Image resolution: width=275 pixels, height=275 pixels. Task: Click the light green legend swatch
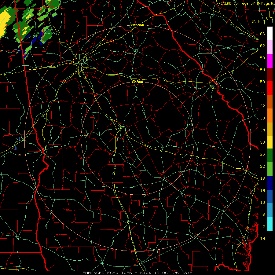coord(270,169)
